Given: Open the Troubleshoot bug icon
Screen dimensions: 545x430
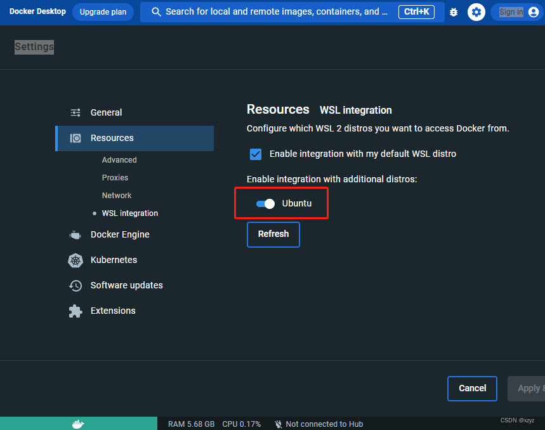Looking at the screenshot, I should pyautogui.click(x=453, y=11).
